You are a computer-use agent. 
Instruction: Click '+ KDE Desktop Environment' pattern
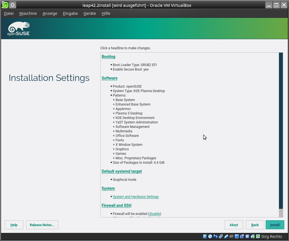click(x=134, y=118)
